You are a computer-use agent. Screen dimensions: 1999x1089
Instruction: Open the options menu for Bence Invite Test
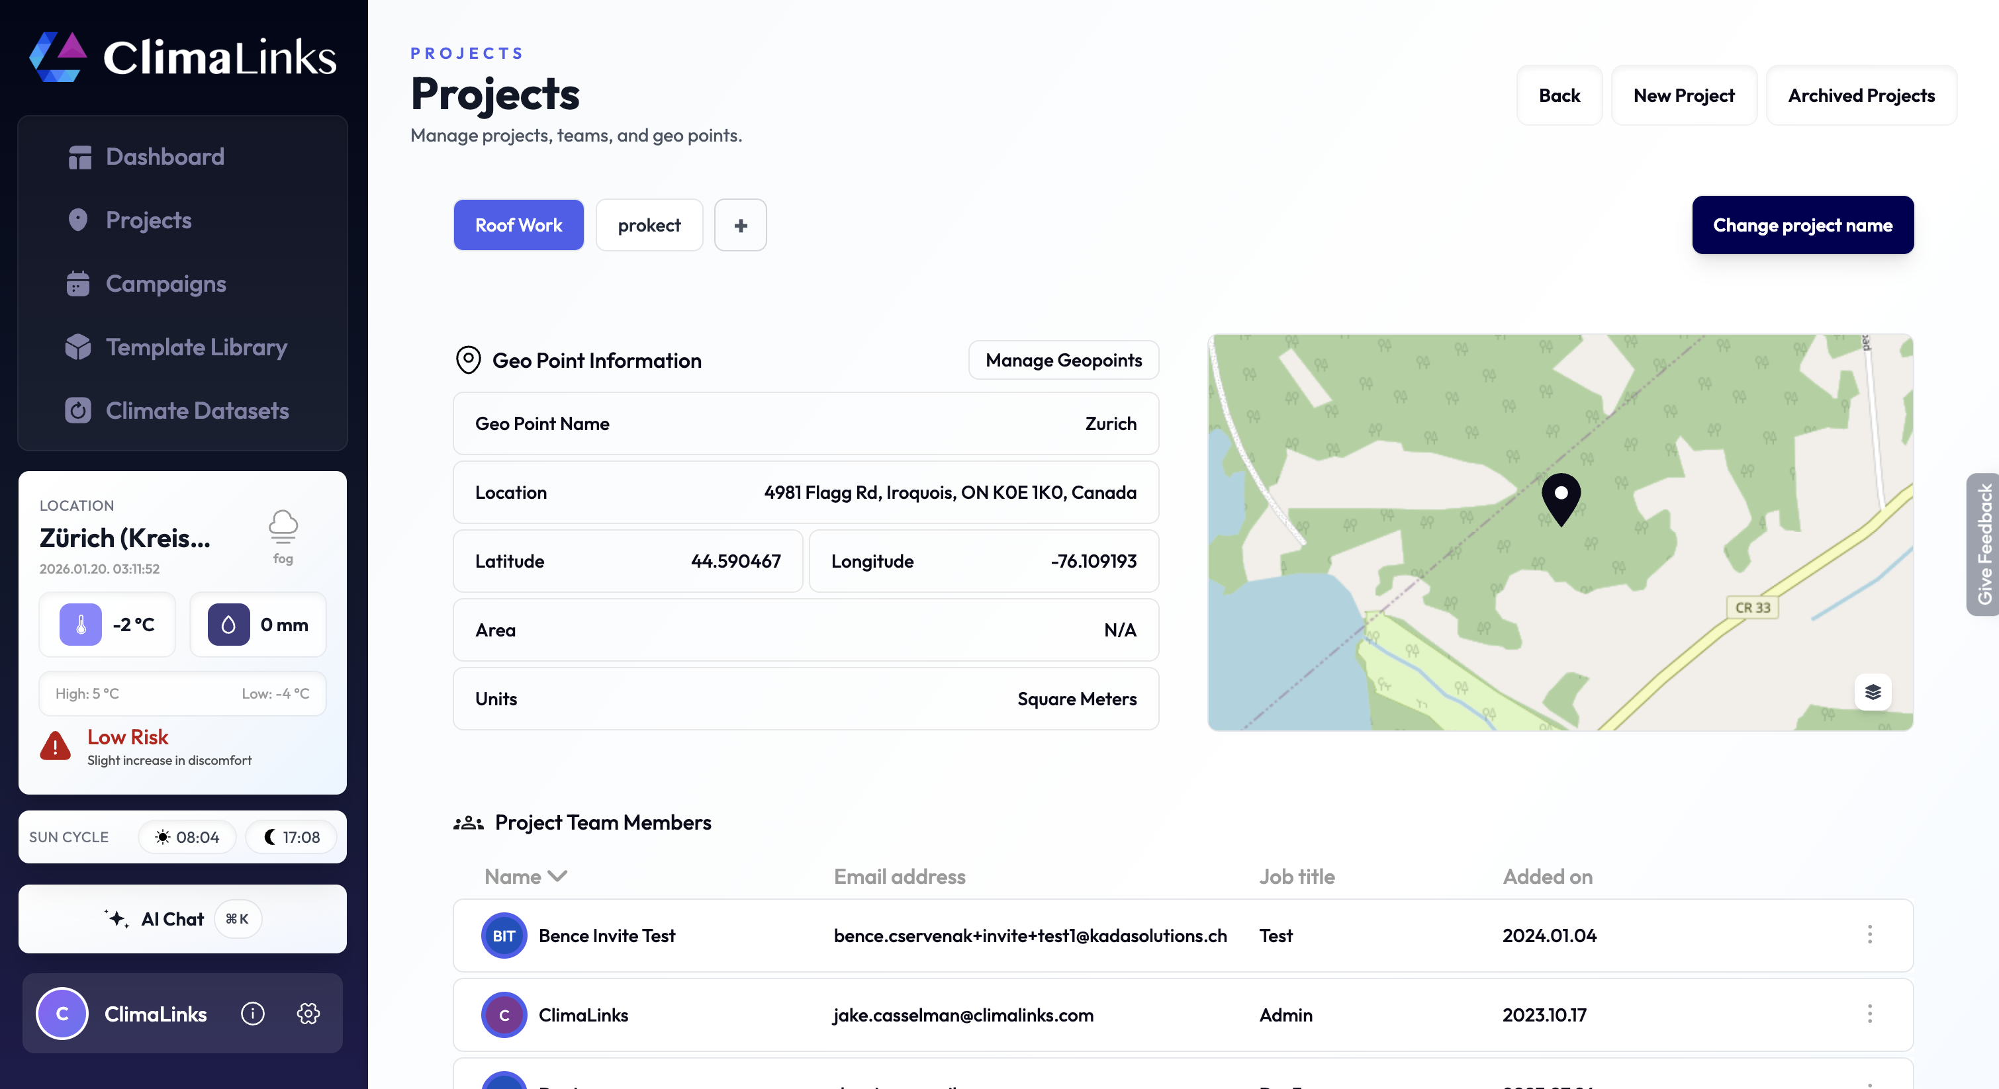(x=1870, y=936)
